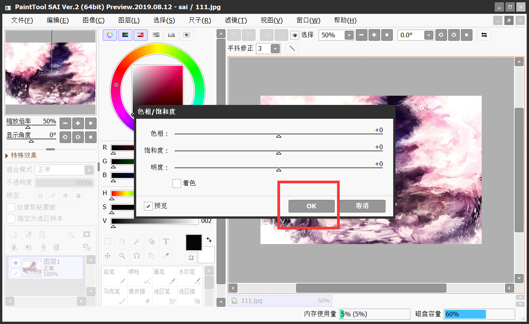Select the text tool
Image resolution: width=529 pixels, height=324 pixels.
(x=166, y=241)
